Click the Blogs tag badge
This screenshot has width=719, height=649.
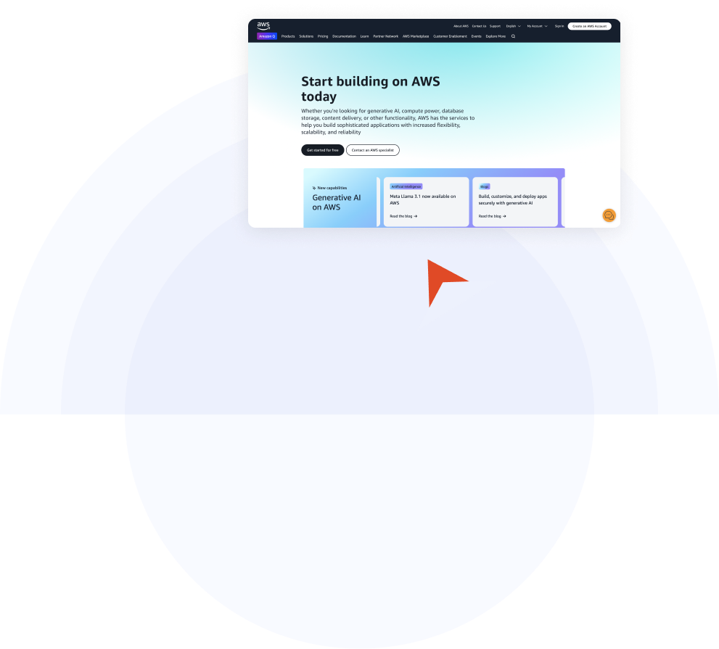485,186
